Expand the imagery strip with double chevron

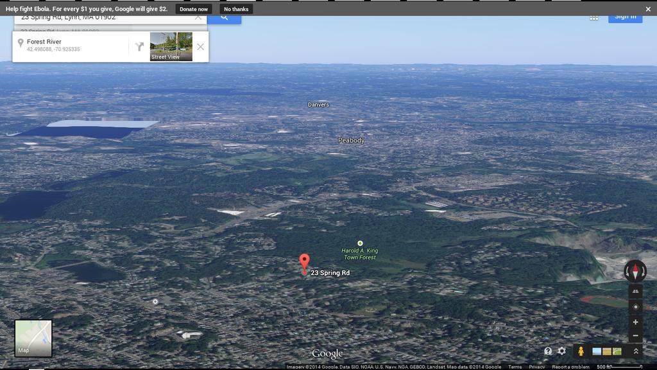coord(636,351)
